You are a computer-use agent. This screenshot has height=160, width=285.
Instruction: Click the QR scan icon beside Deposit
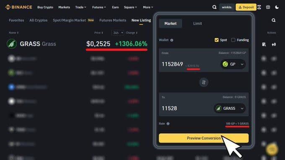coord(259,7)
